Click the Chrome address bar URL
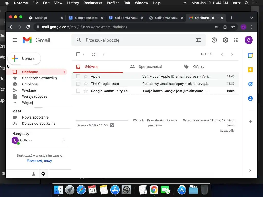This screenshot has width=263, height=197. point(84,27)
